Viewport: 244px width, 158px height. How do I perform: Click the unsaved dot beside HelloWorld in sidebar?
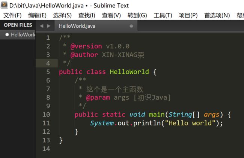[7, 34]
